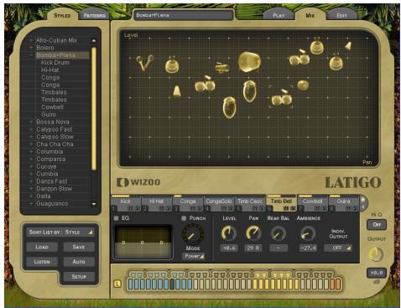
Task: Select the upper tall conga below the kick drum
Action: pyautogui.click(x=249, y=91)
